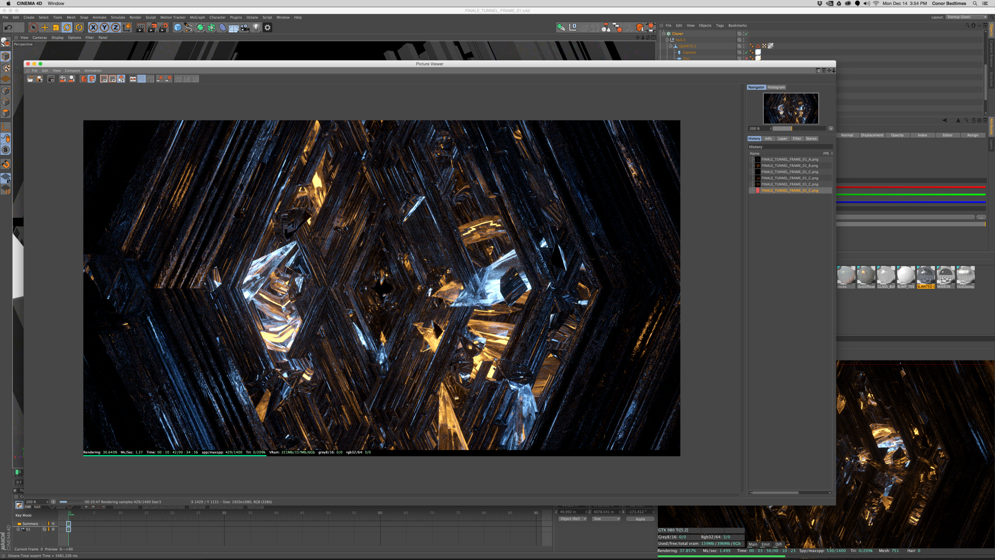Click the Apply button
This screenshot has width=995, height=560.
pos(640,519)
